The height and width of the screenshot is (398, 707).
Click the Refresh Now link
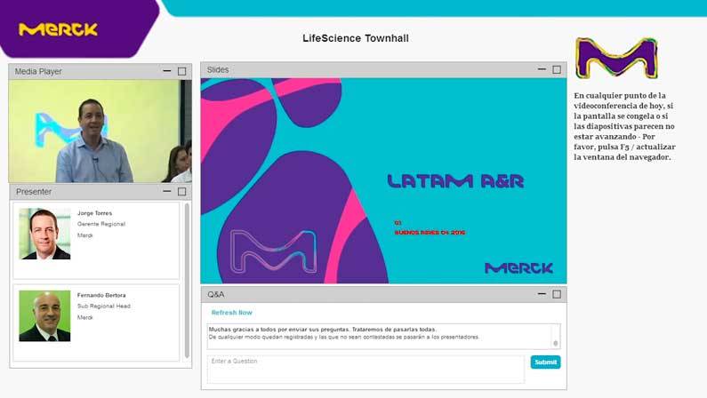tap(232, 313)
